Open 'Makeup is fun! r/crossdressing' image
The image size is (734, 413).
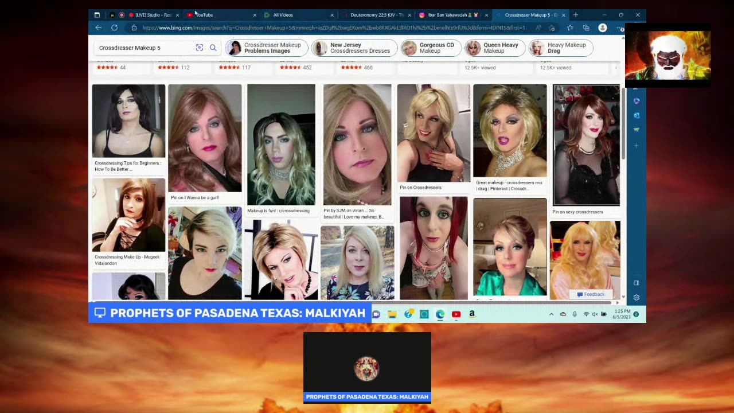(x=281, y=145)
